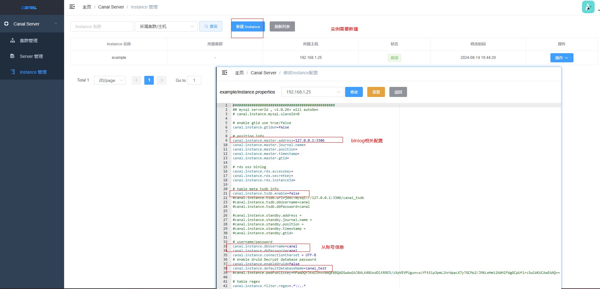Image resolution: width=600 pixels, height=289 pixels.
Task: Click the hamburger icon in the 修改Instance配置 panel
Action: [225, 72]
